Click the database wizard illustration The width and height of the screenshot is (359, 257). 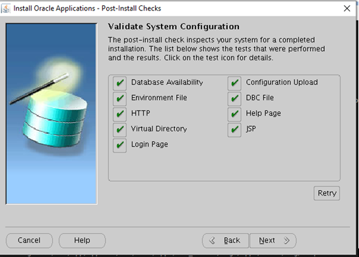pos(51,114)
